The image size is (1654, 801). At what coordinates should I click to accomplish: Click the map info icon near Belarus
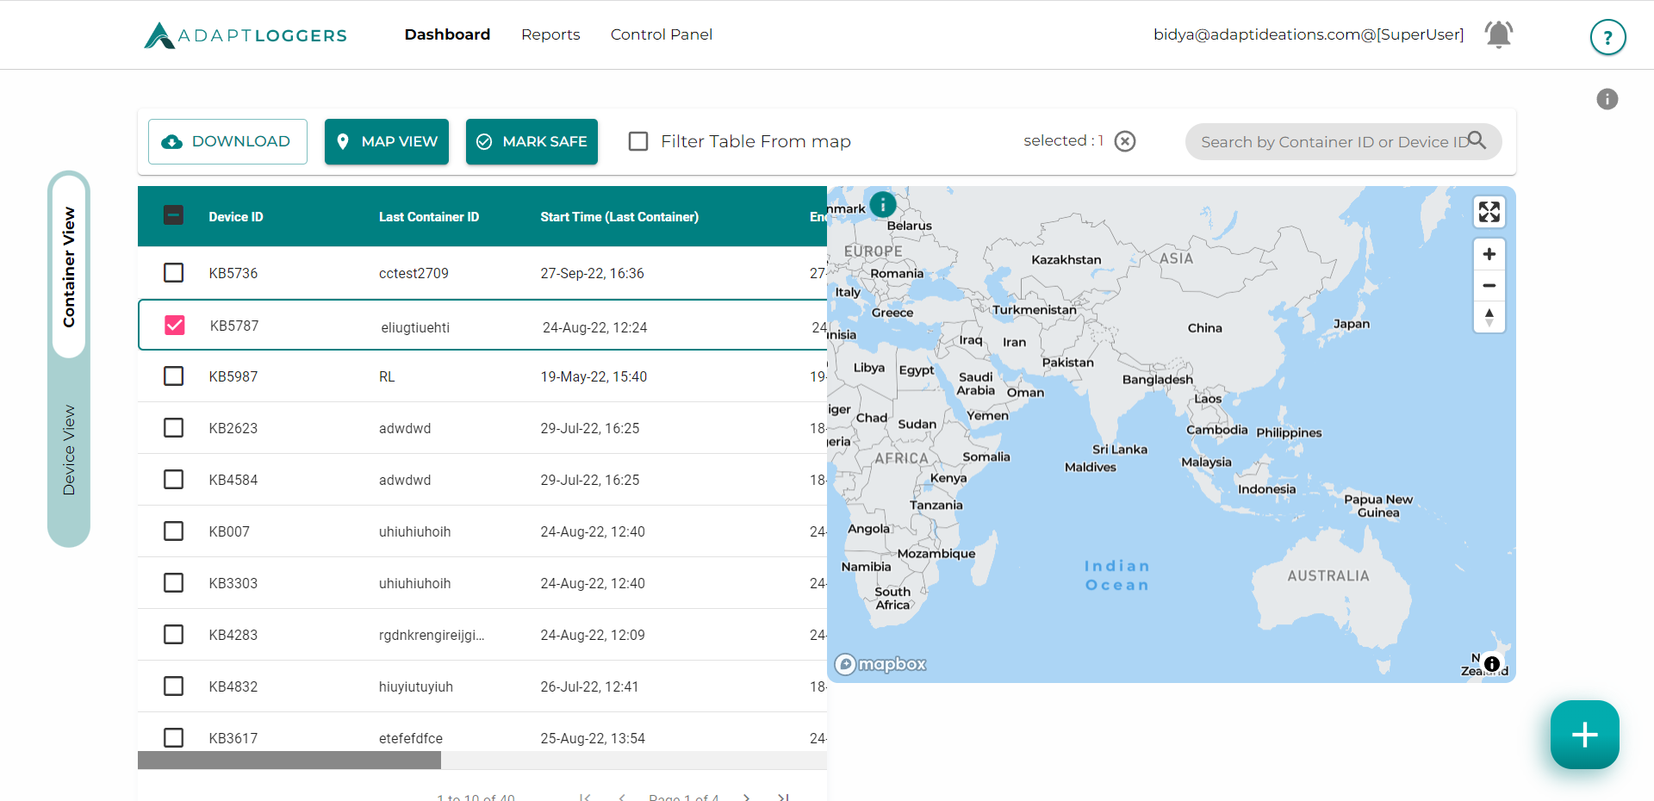click(883, 204)
